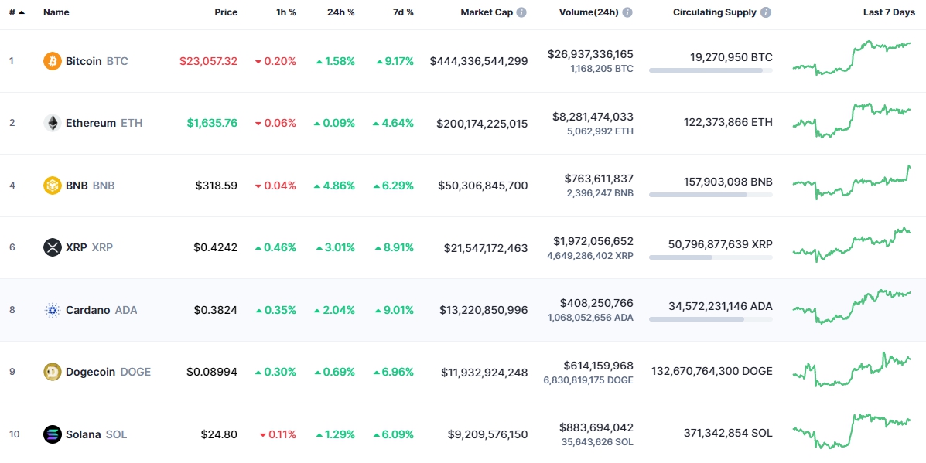
Task: Sort by the 24h % column header
Action: 341,12
